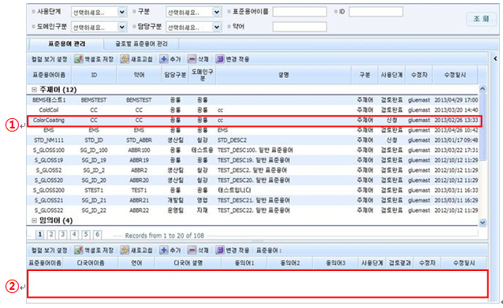Open the 담당구분 dropdown in search filters
This screenshot has height=308, width=503.
coord(217,27)
